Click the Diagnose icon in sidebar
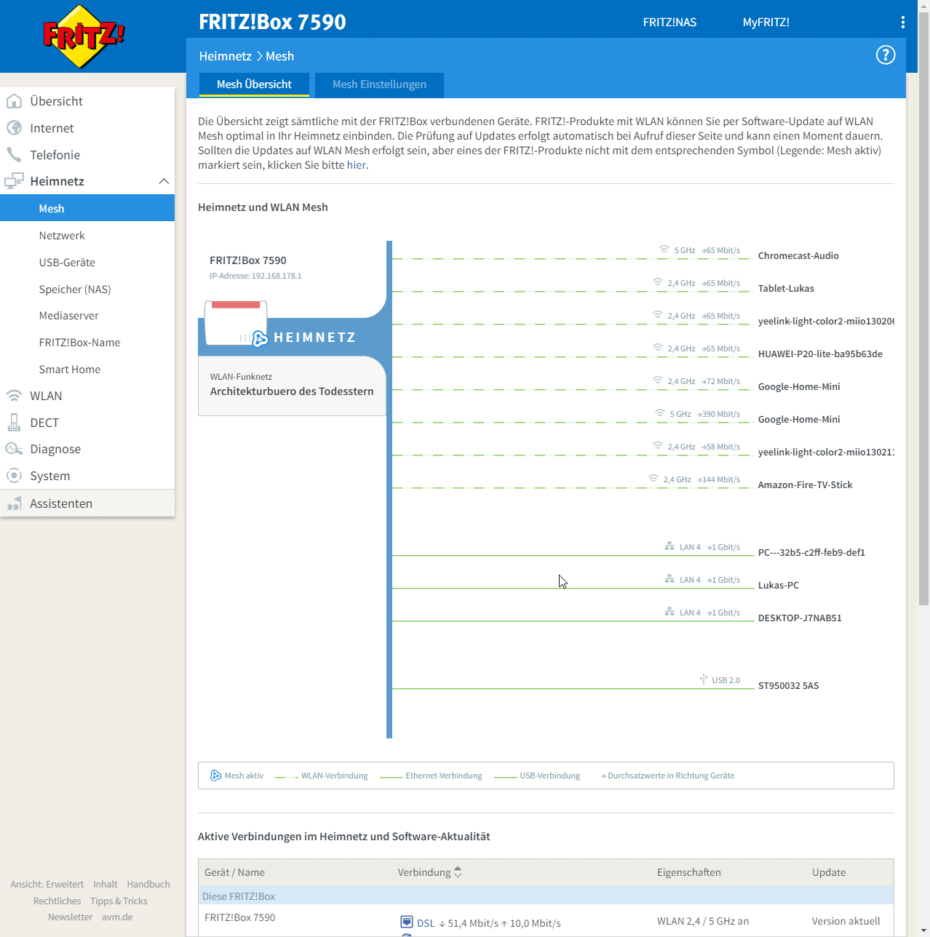The width and height of the screenshot is (930, 937). pyautogui.click(x=14, y=449)
